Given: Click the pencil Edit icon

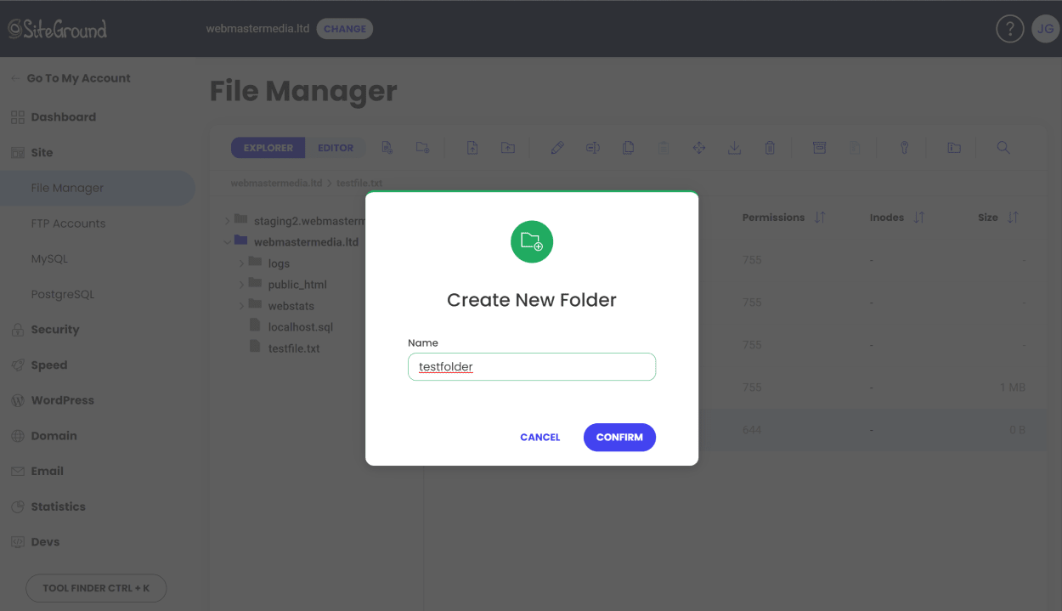Looking at the screenshot, I should coord(557,148).
